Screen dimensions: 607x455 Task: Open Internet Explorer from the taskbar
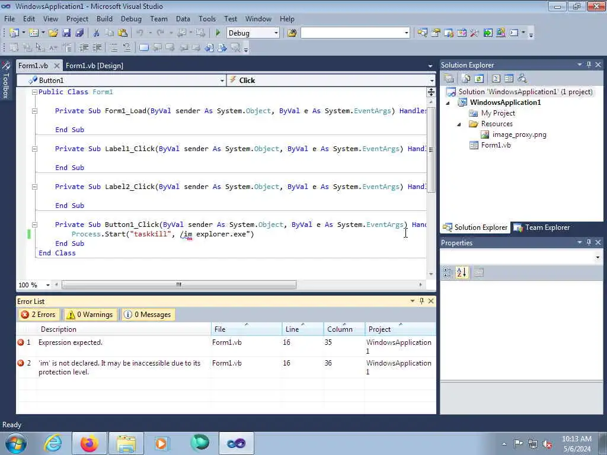(53, 443)
